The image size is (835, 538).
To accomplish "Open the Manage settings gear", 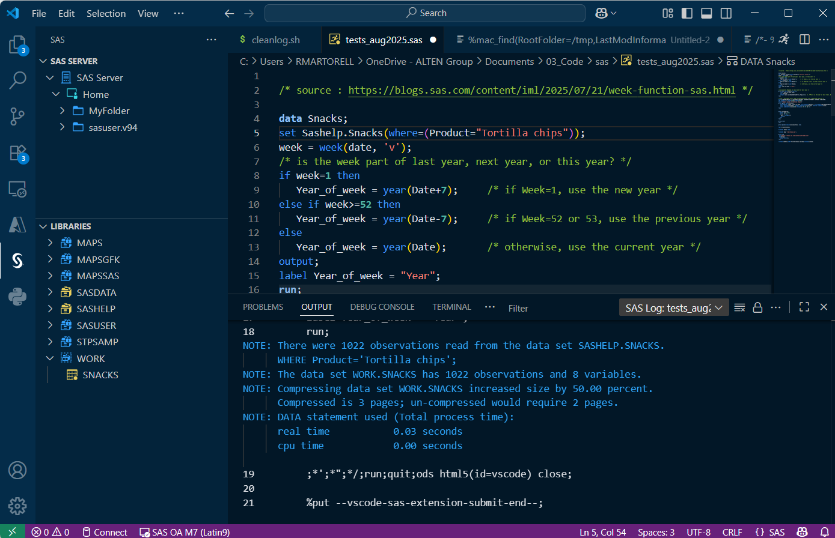I will point(17,505).
